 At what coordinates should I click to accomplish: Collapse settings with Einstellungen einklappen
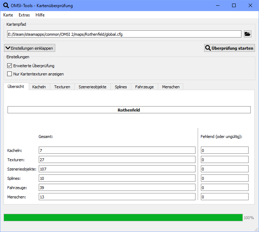pyautogui.click(x=29, y=48)
